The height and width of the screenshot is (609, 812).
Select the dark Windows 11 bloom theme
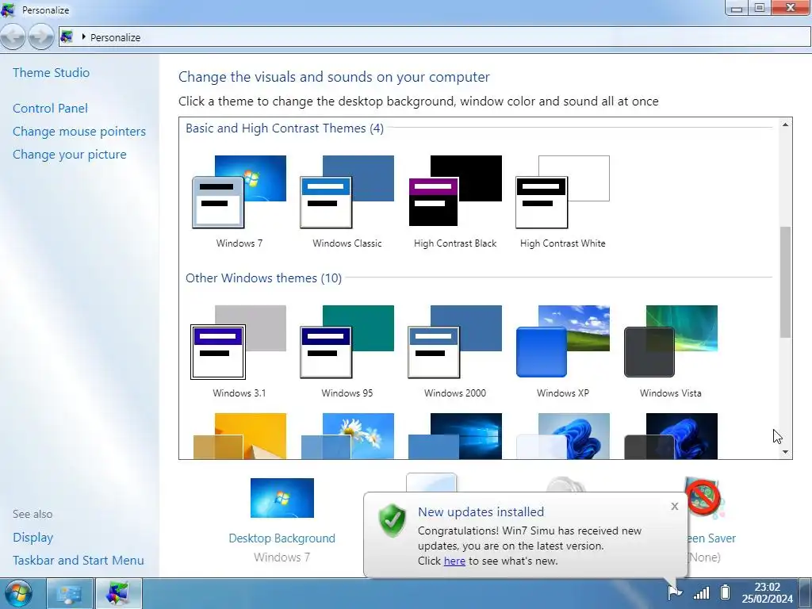(x=671, y=436)
